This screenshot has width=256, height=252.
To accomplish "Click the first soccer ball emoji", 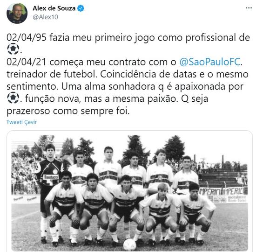I will pos(13,49).
